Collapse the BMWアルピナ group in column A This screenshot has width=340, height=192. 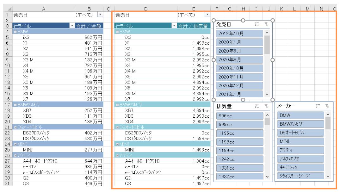point(15,104)
